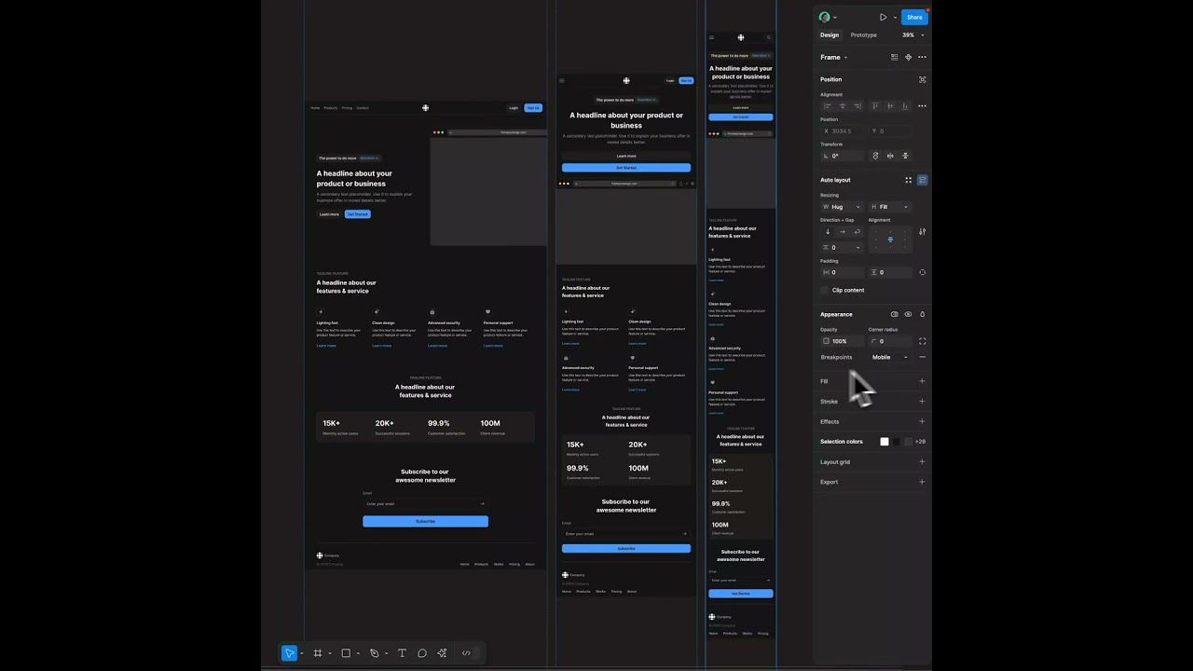Click the horizontal padding field
1193x671 pixels.
click(843, 272)
